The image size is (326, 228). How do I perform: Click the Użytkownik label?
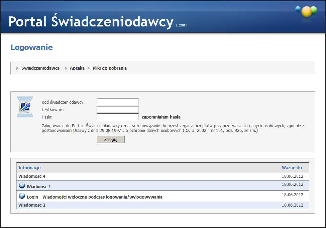[53, 110]
